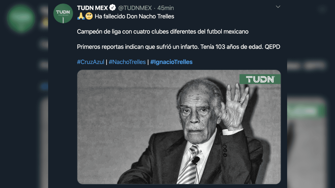Expand the tweet options chevron
This screenshot has width=335, height=188.
[x=278, y=7]
